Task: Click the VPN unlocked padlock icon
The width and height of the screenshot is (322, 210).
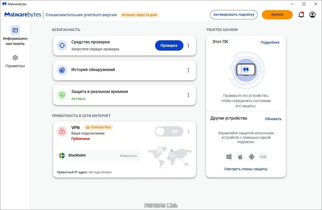Action: tap(62, 132)
